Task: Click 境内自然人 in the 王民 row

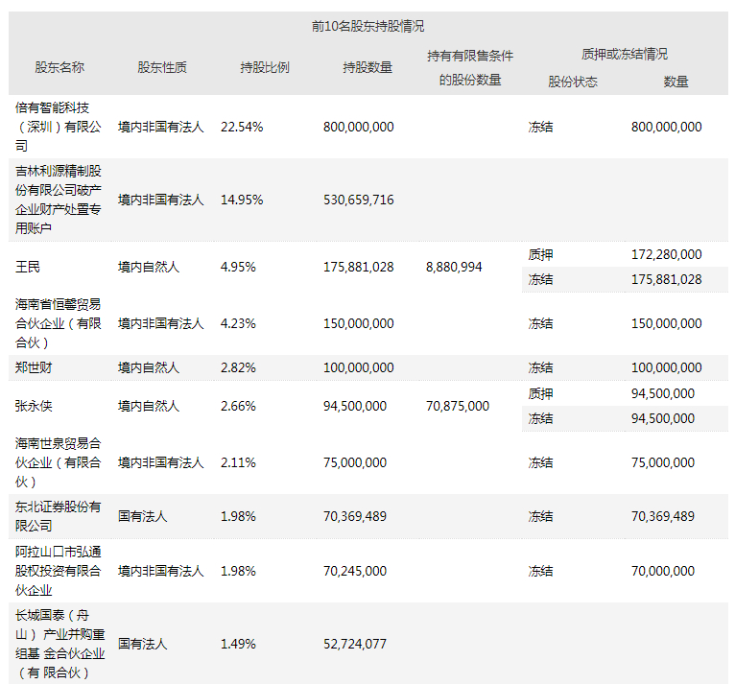Action: 149,267
